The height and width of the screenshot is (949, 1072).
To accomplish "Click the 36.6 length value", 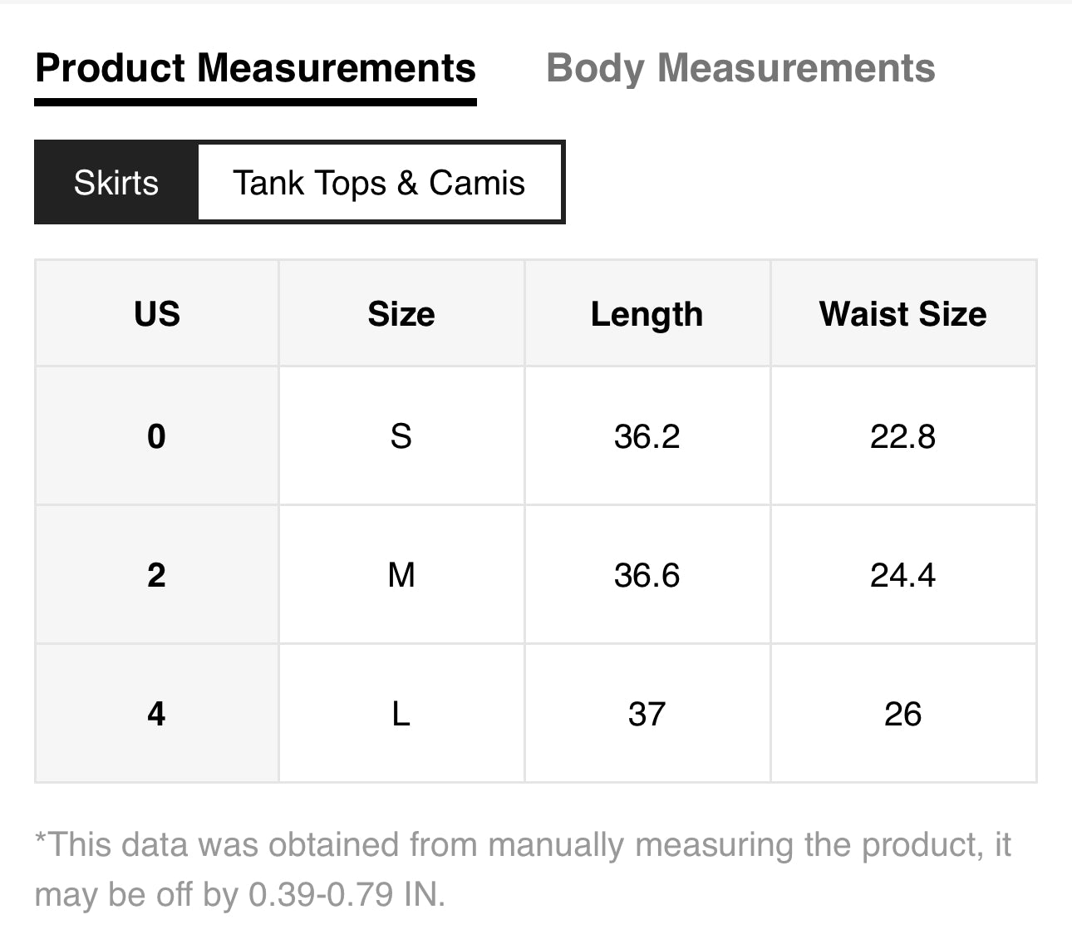I will coord(647,575).
